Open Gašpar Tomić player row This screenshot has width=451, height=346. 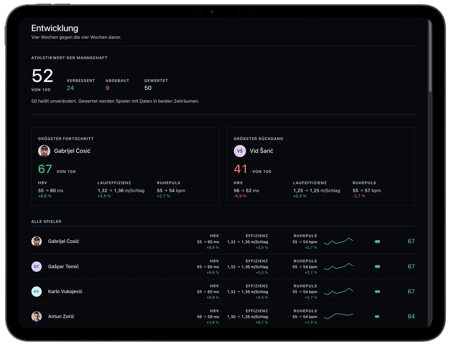pos(223,267)
